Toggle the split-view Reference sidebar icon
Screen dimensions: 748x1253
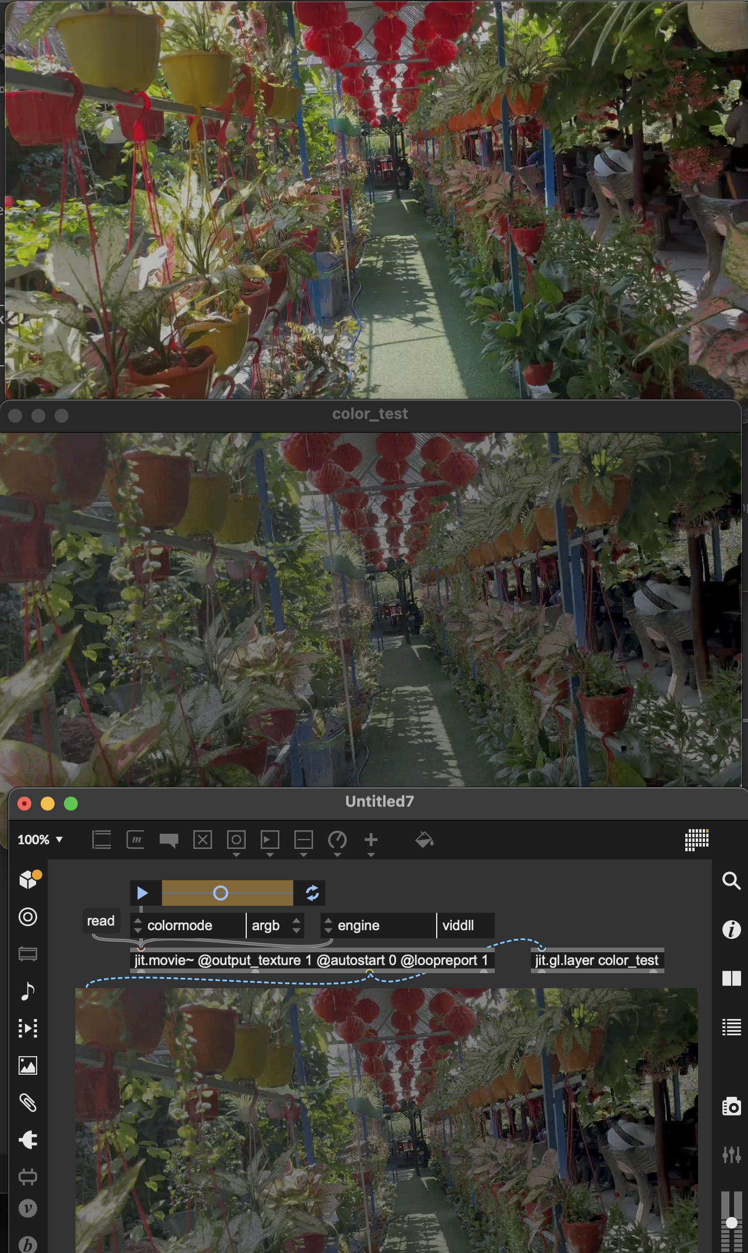coord(731,978)
